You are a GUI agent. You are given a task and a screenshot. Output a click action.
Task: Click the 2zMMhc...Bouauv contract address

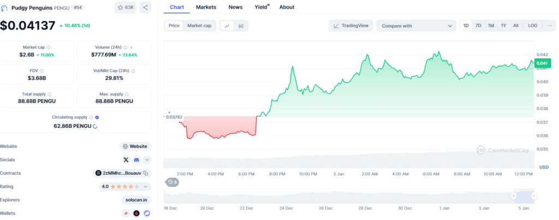[122, 173]
